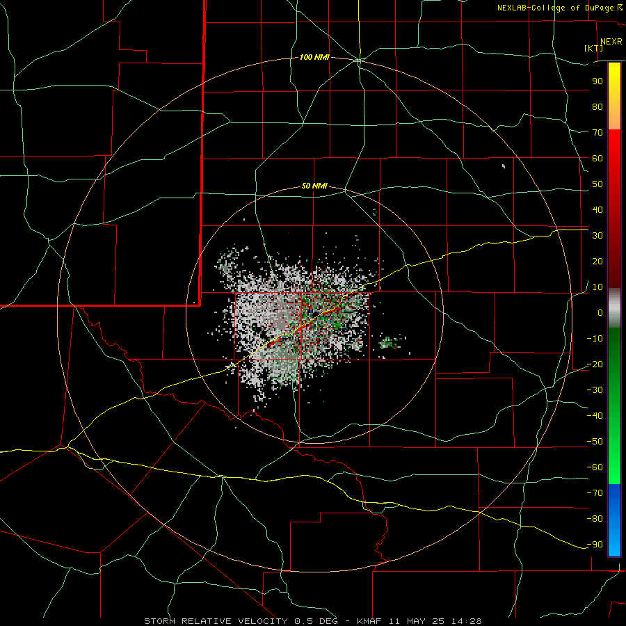Click the positive 40 value on velocity scale
The image size is (626, 626).
pyautogui.click(x=597, y=210)
